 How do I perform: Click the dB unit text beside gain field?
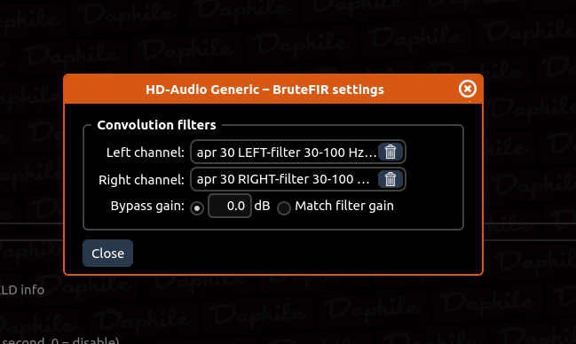coord(263,206)
